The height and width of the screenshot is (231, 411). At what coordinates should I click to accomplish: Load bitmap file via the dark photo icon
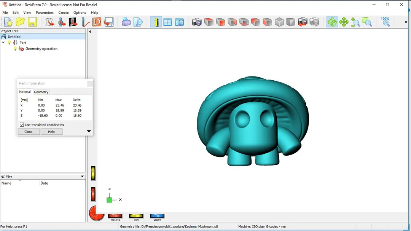coord(73,22)
